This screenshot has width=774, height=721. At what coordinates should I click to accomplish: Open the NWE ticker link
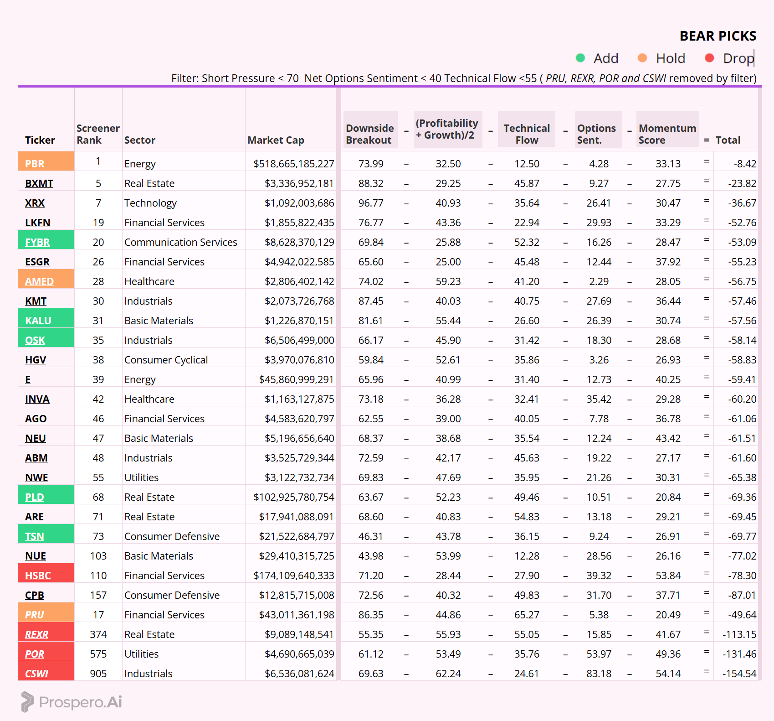coord(36,477)
